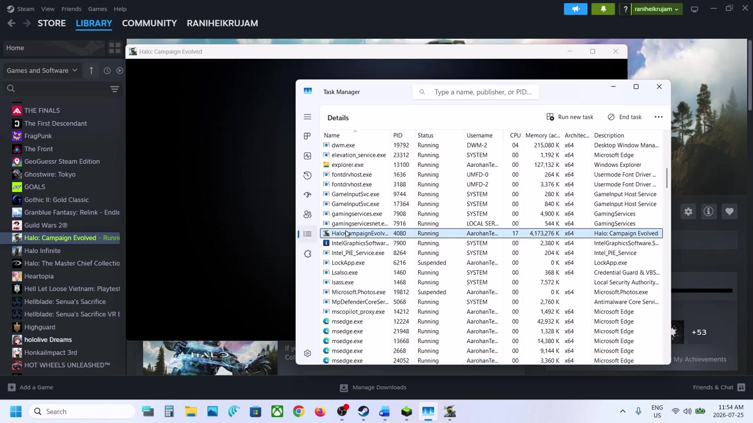Open Performance page in Task Manager sidebar
Viewport: 753px width, 423px height.
click(307, 156)
